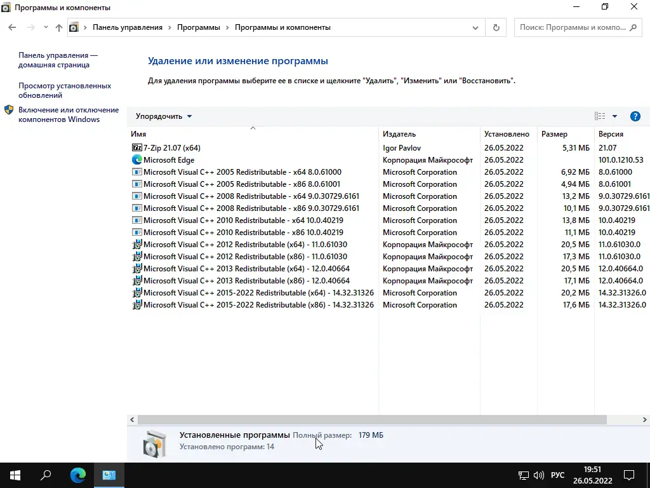Sort by Имя column header

coord(253,134)
